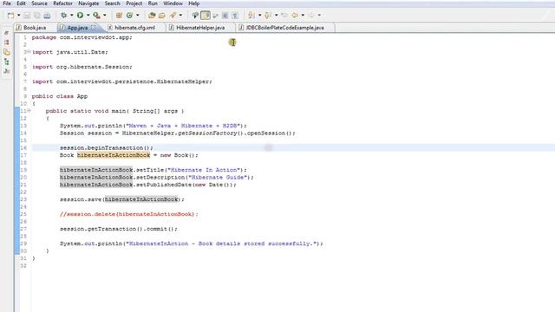The height and width of the screenshot is (312, 555).
Task: Open the Run configurations dropdown arrow
Action: [88, 16]
